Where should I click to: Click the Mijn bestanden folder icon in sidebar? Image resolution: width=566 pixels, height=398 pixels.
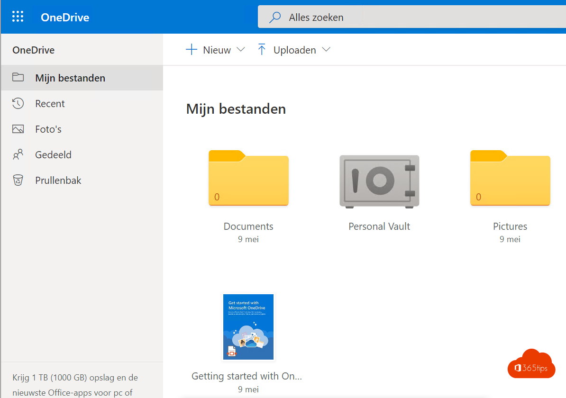(x=18, y=77)
